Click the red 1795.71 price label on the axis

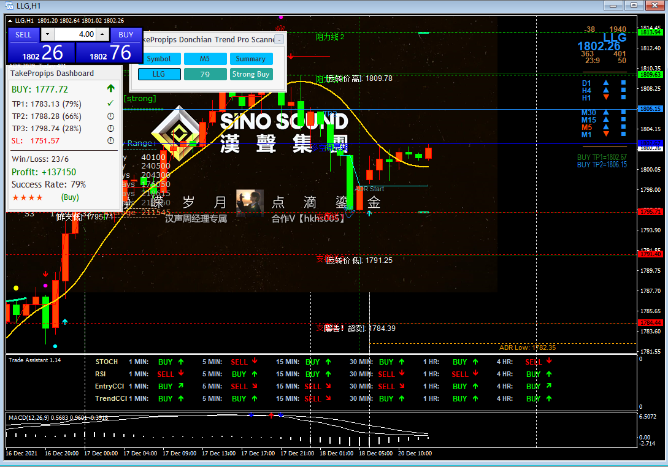[650, 211]
